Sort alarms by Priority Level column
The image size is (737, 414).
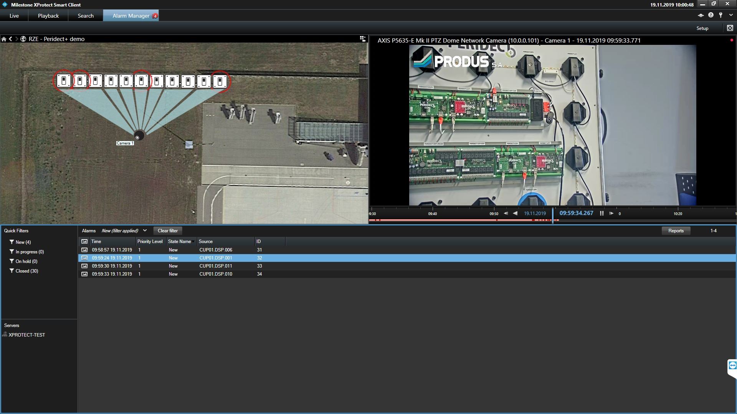[x=150, y=242]
